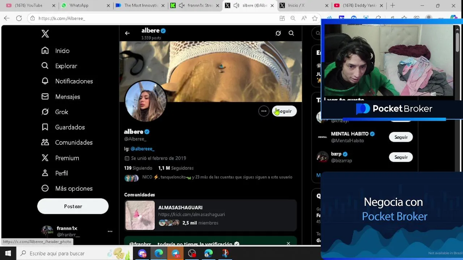Open Perfil in the sidebar
This screenshot has width=463, height=260.
click(x=55, y=173)
